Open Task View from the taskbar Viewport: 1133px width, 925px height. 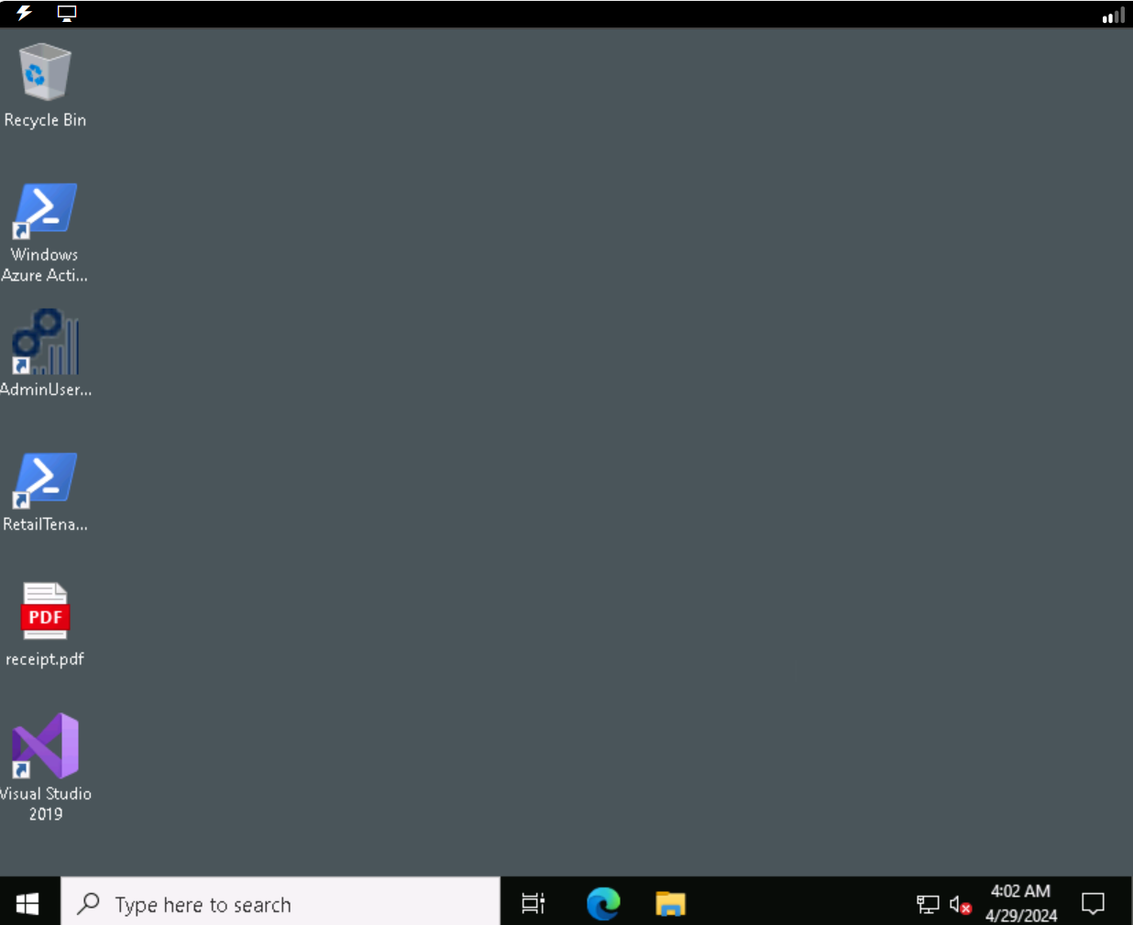coord(533,904)
